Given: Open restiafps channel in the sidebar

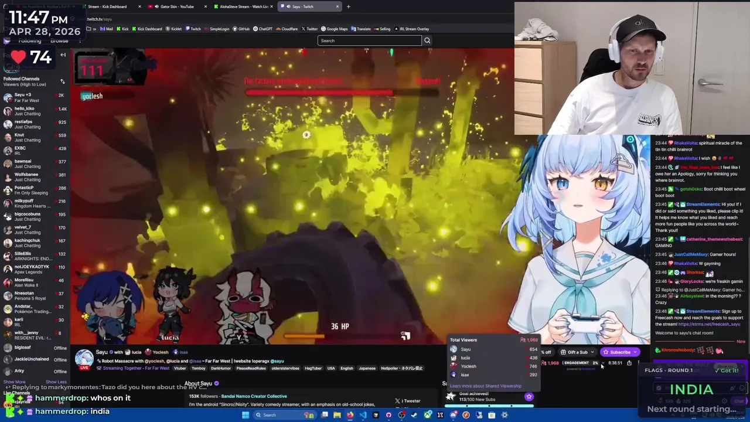Looking at the screenshot, I should tap(34, 124).
